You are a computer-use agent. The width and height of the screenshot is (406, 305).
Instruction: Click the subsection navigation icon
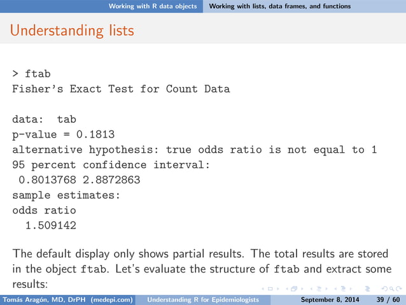click(x=319, y=288)
